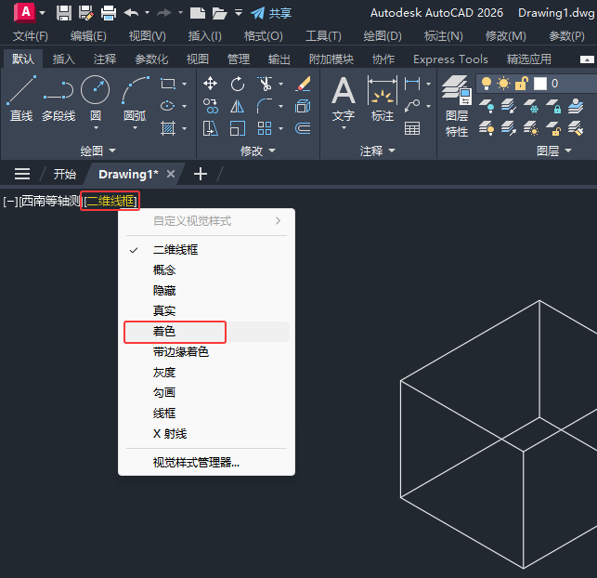Select the Array tool icon
The image size is (597, 578).
(x=265, y=128)
